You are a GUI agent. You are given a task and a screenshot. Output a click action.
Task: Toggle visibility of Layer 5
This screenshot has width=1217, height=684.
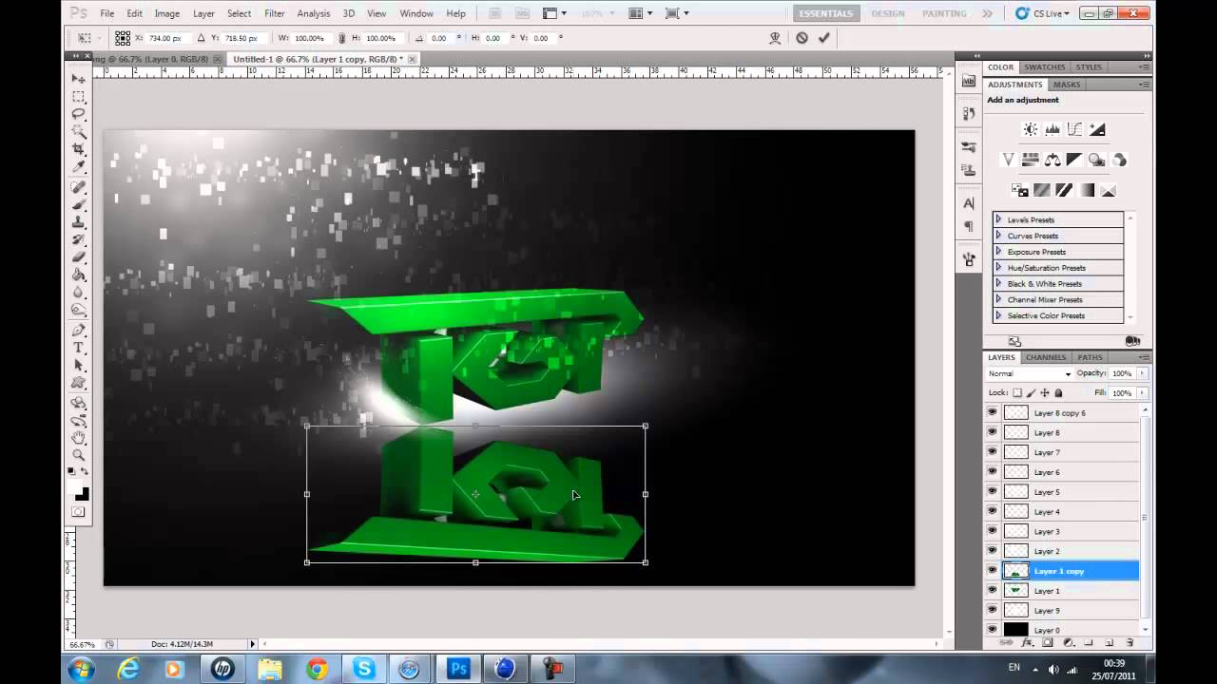point(992,491)
